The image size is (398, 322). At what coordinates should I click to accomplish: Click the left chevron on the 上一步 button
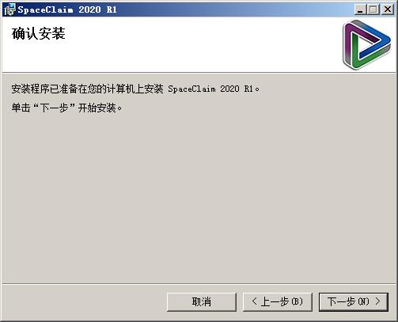point(255,301)
